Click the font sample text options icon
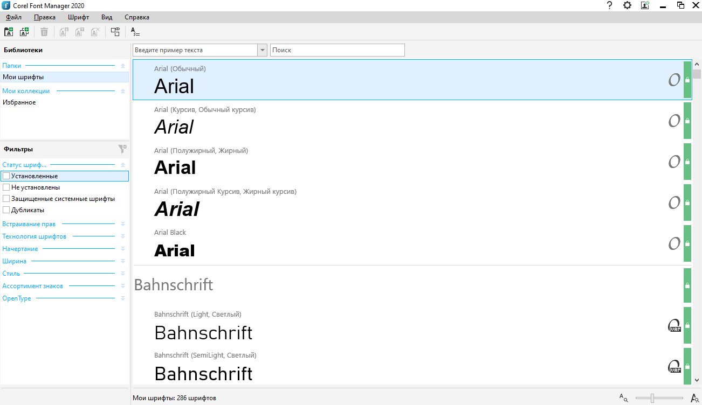The height and width of the screenshot is (405, 702). pos(135,32)
